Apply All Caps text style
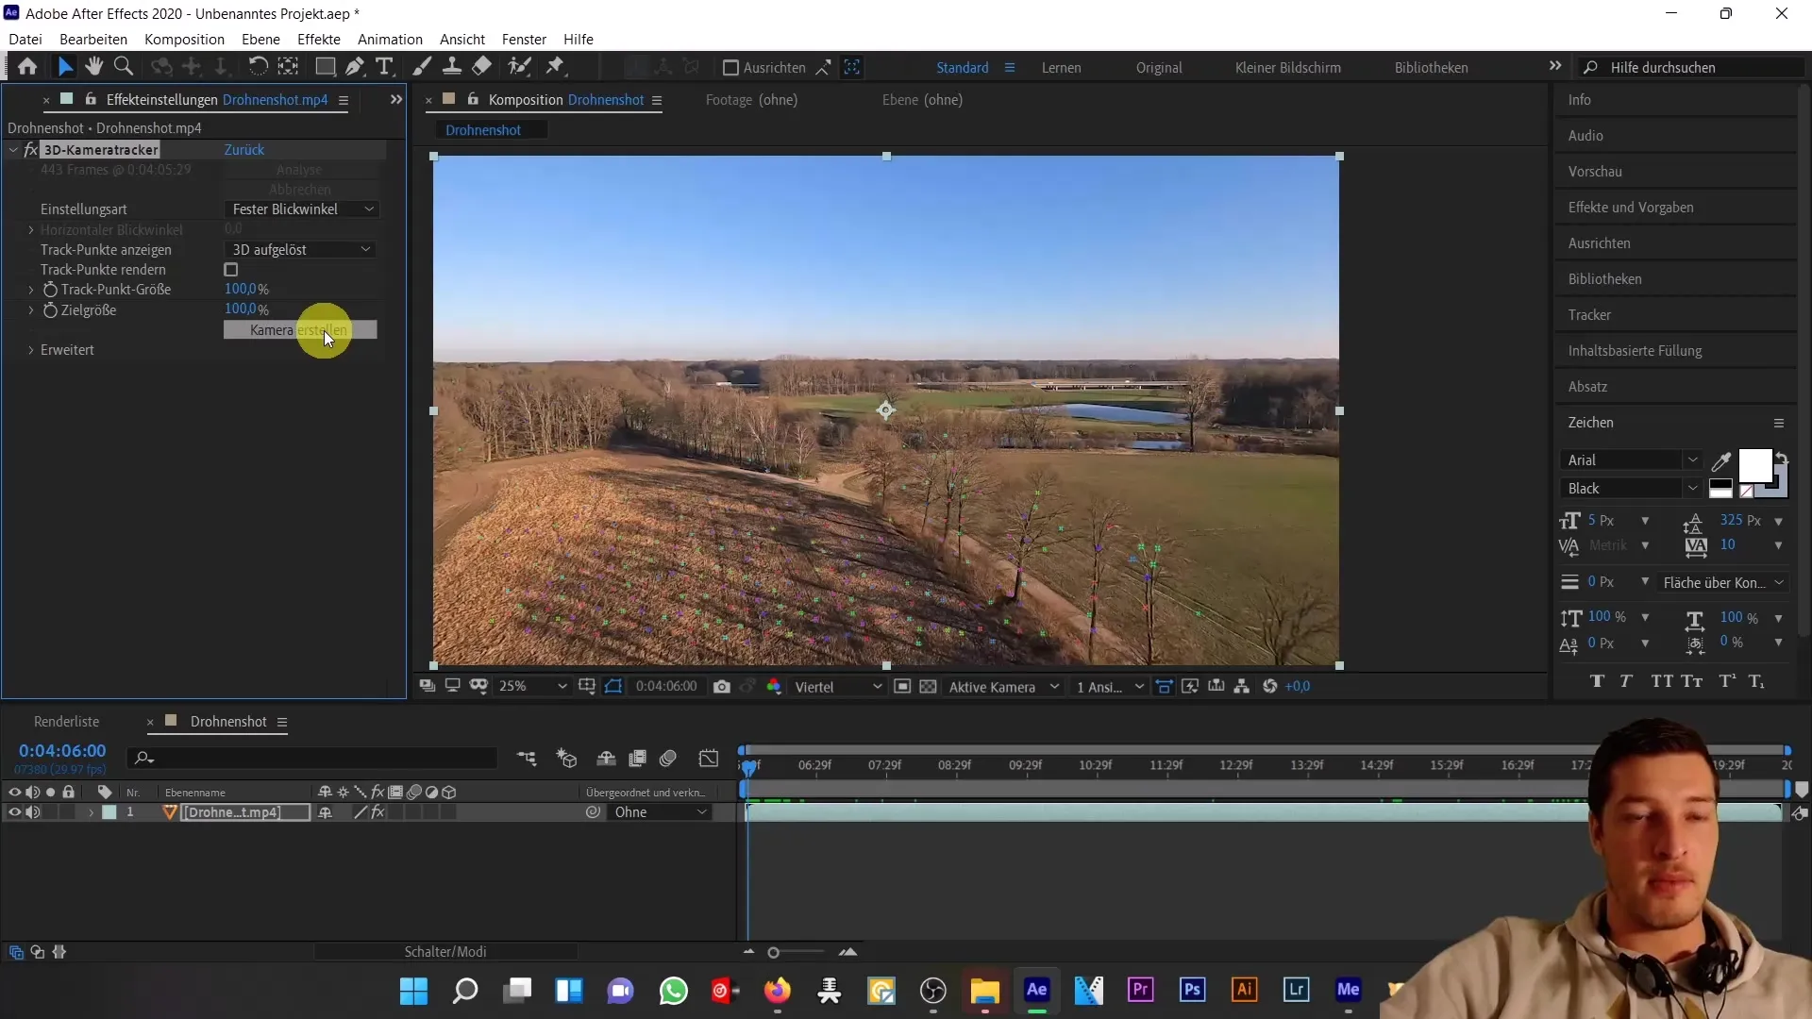The height and width of the screenshot is (1019, 1812). tap(1662, 681)
